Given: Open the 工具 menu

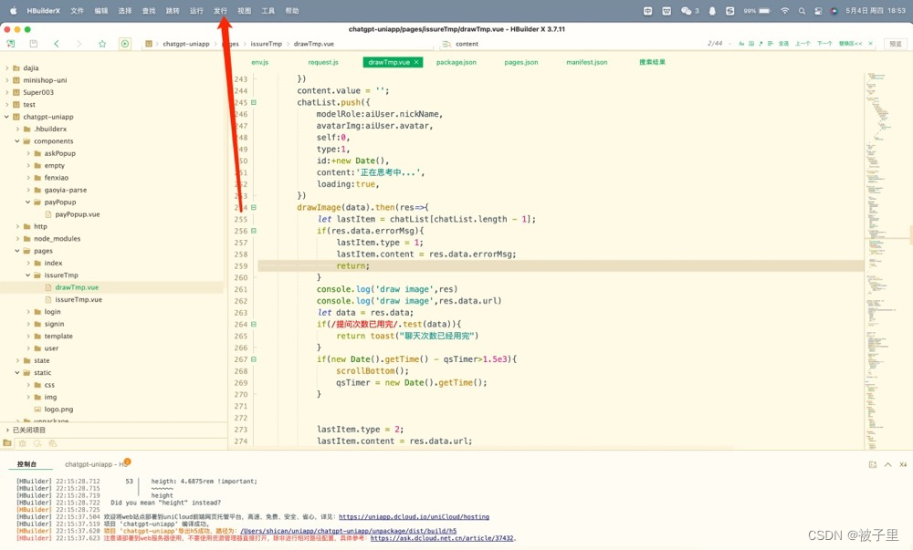Looking at the screenshot, I should pyautogui.click(x=268, y=10).
